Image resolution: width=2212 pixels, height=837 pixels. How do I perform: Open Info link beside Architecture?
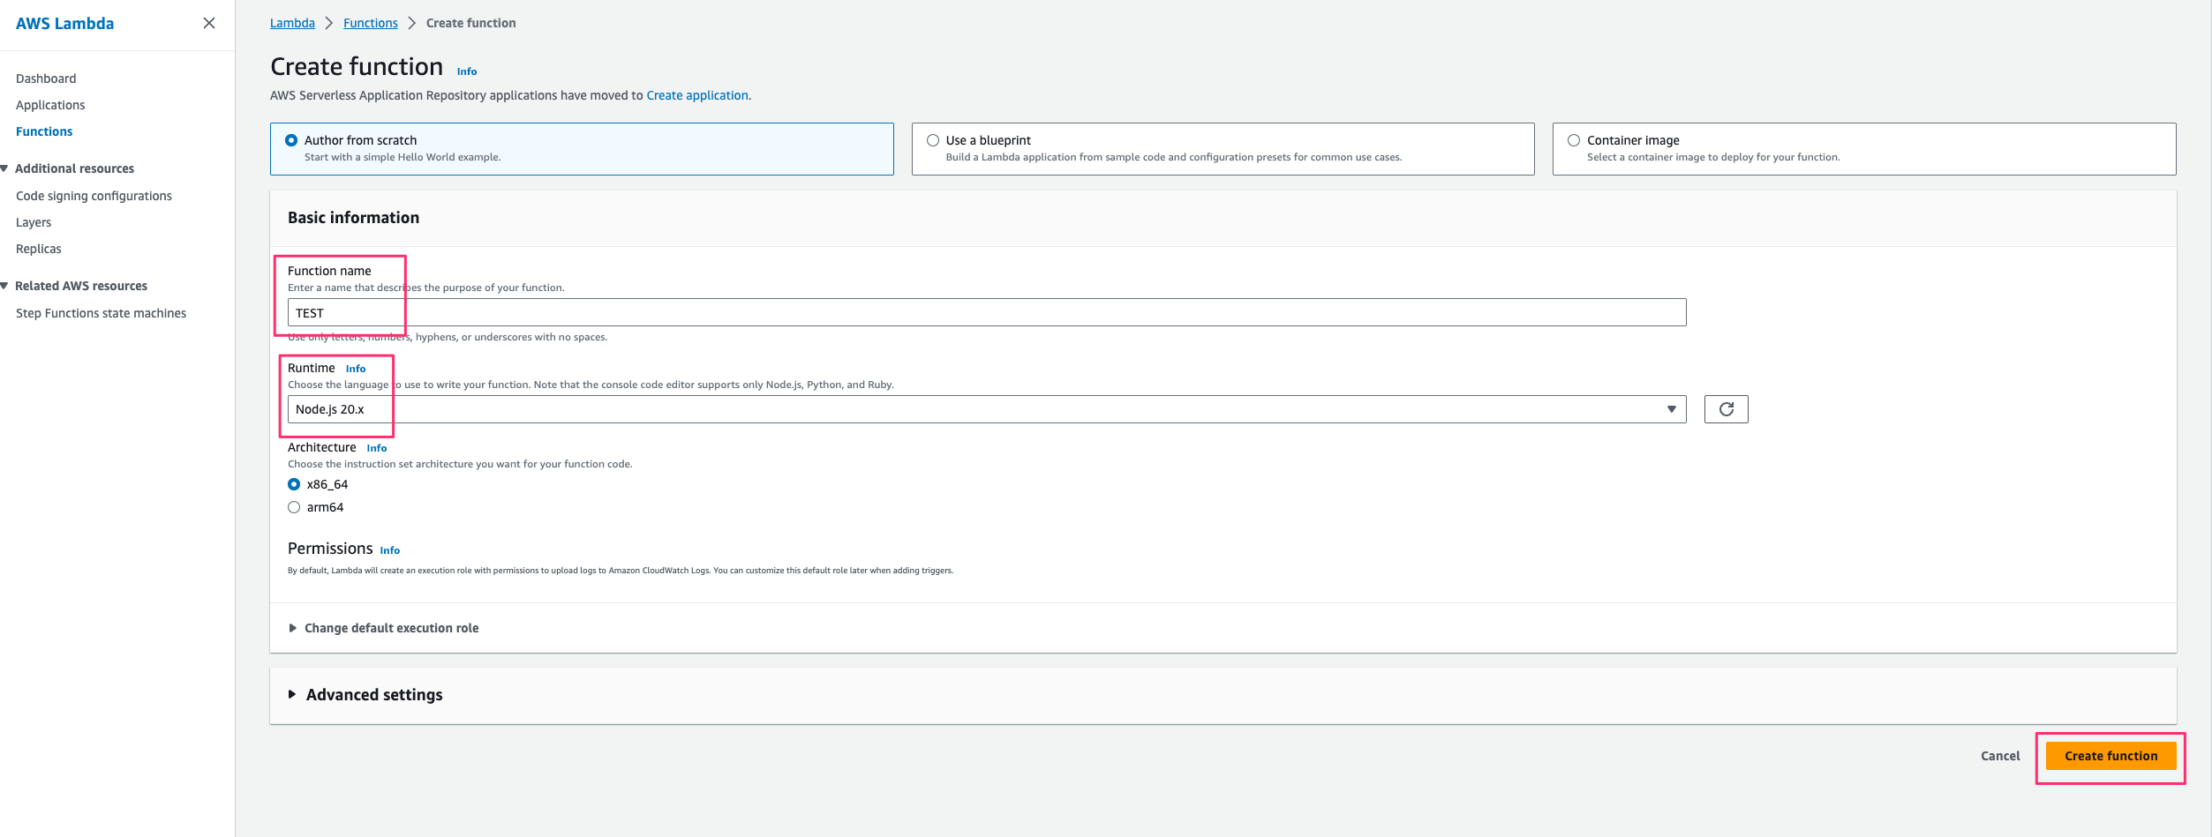(x=377, y=448)
